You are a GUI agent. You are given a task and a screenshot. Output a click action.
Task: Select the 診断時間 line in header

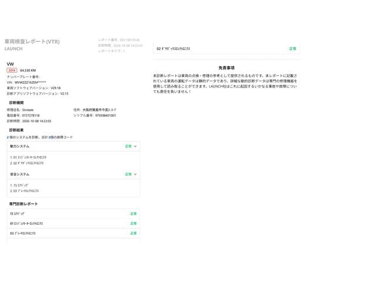tap(120, 45)
